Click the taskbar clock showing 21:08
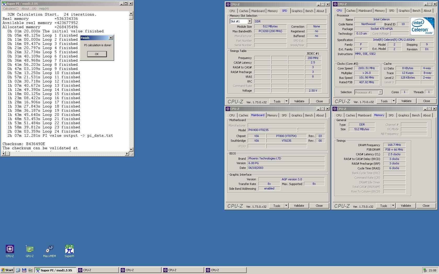This screenshot has height=274, width=439. coord(432,270)
